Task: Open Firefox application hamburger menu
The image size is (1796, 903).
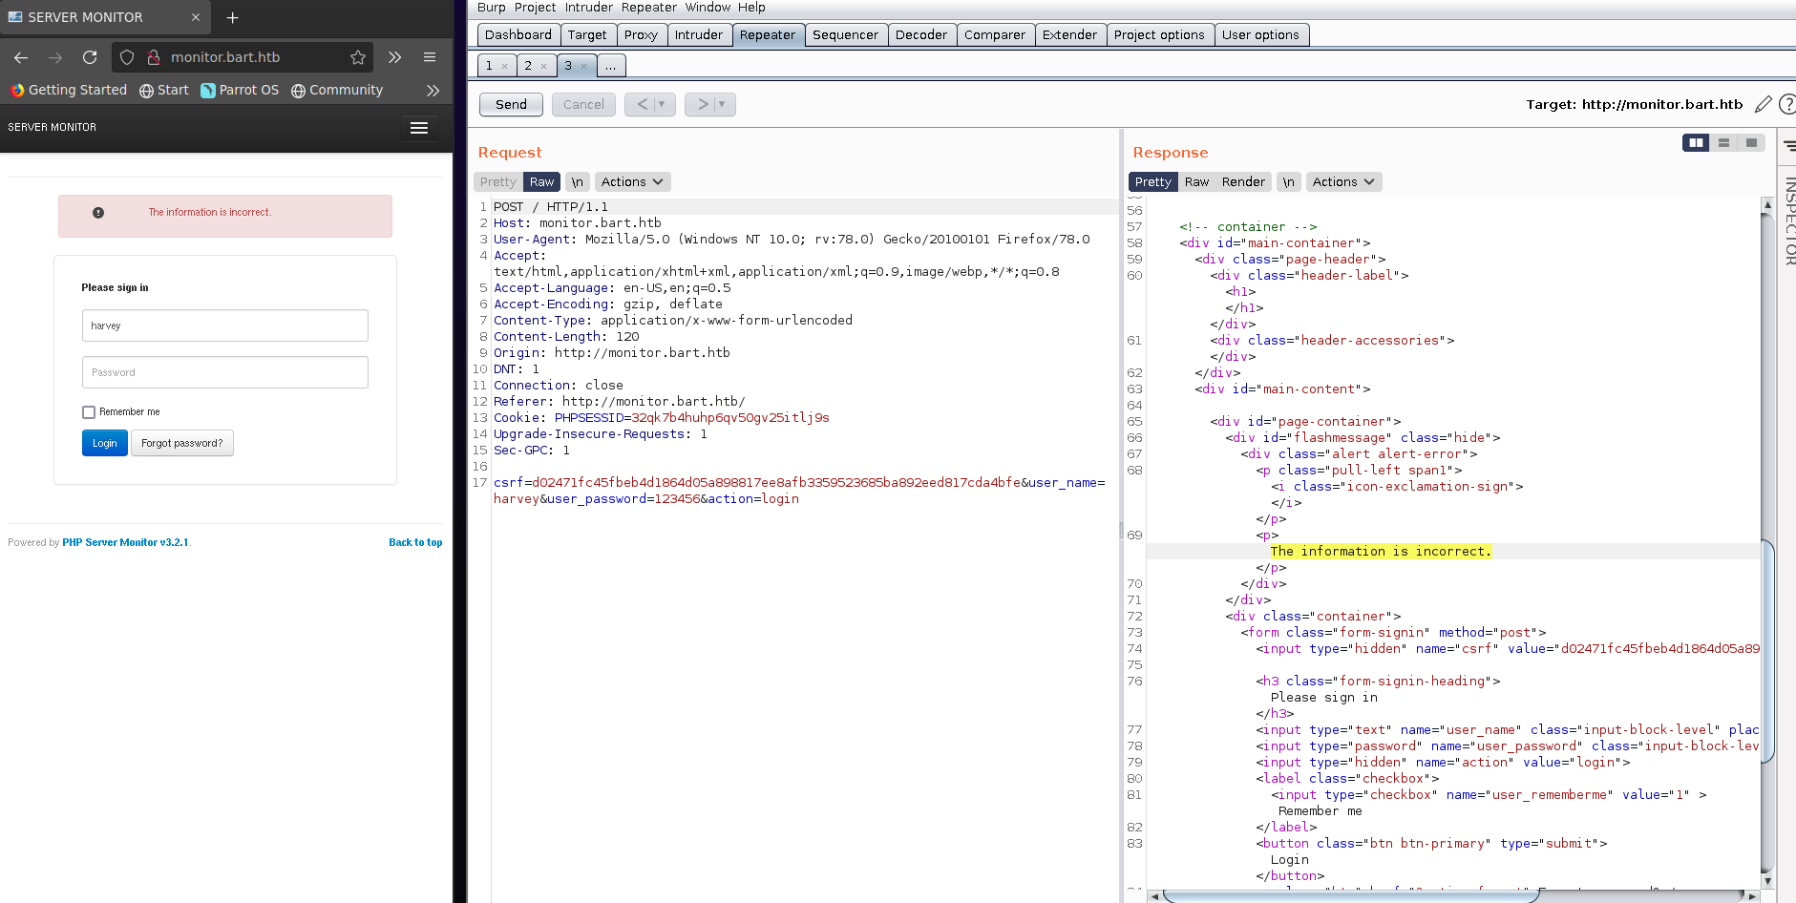Action: pos(430,57)
